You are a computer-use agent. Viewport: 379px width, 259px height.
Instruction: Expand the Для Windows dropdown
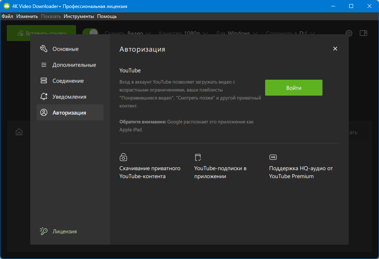237,33
